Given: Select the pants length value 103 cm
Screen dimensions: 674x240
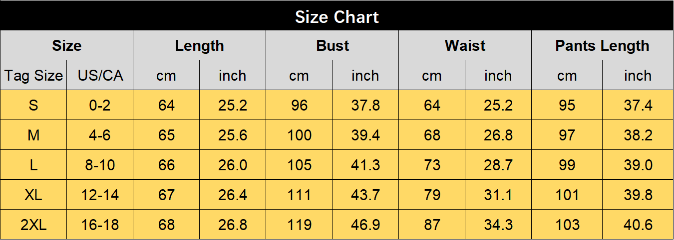Looking at the screenshot, I should [567, 225].
